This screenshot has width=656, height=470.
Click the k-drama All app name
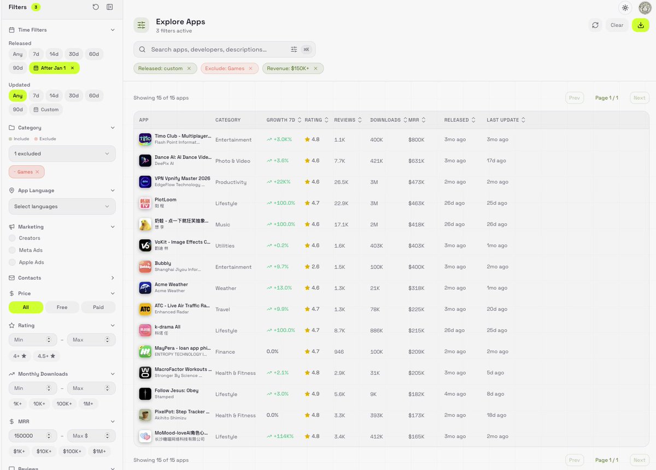(x=167, y=327)
